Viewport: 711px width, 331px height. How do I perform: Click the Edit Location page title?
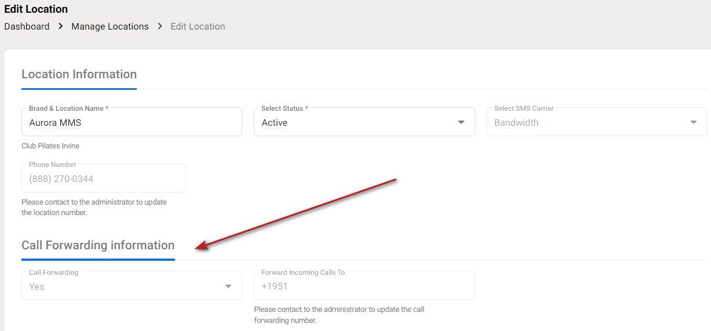(36, 9)
